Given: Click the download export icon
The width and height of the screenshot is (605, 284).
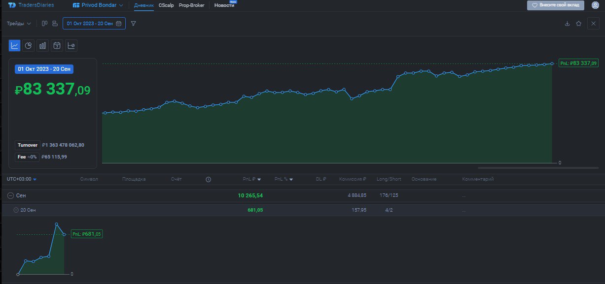Looking at the screenshot, I should [x=567, y=23].
